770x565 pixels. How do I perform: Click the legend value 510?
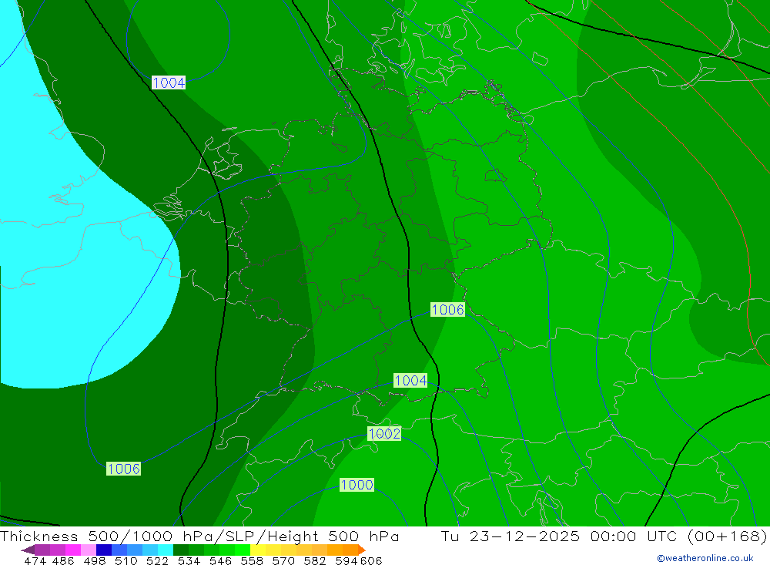coord(126,560)
